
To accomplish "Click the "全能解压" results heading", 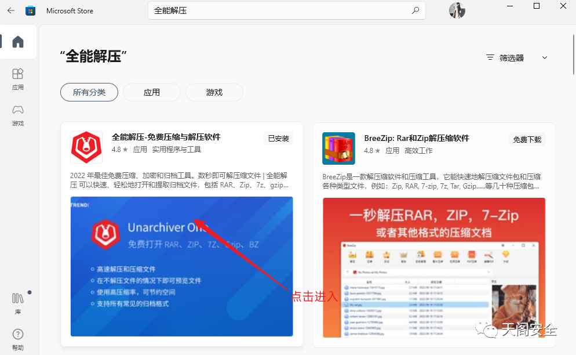I will pyautogui.click(x=93, y=56).
